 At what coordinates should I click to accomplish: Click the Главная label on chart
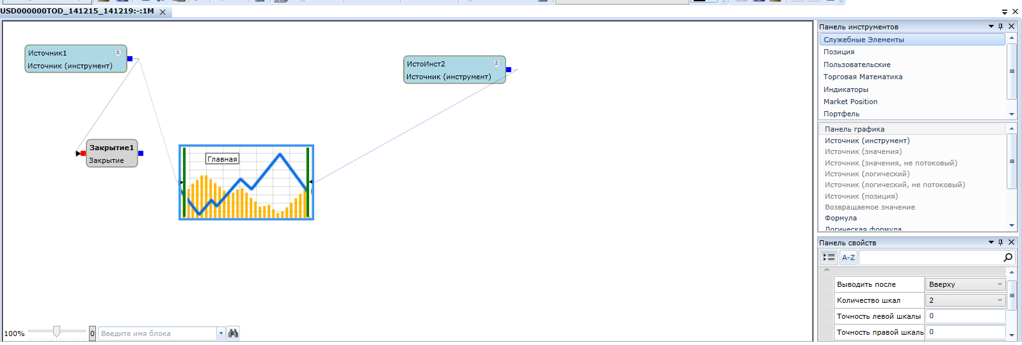pyautogui.click(x=222, y=159)
